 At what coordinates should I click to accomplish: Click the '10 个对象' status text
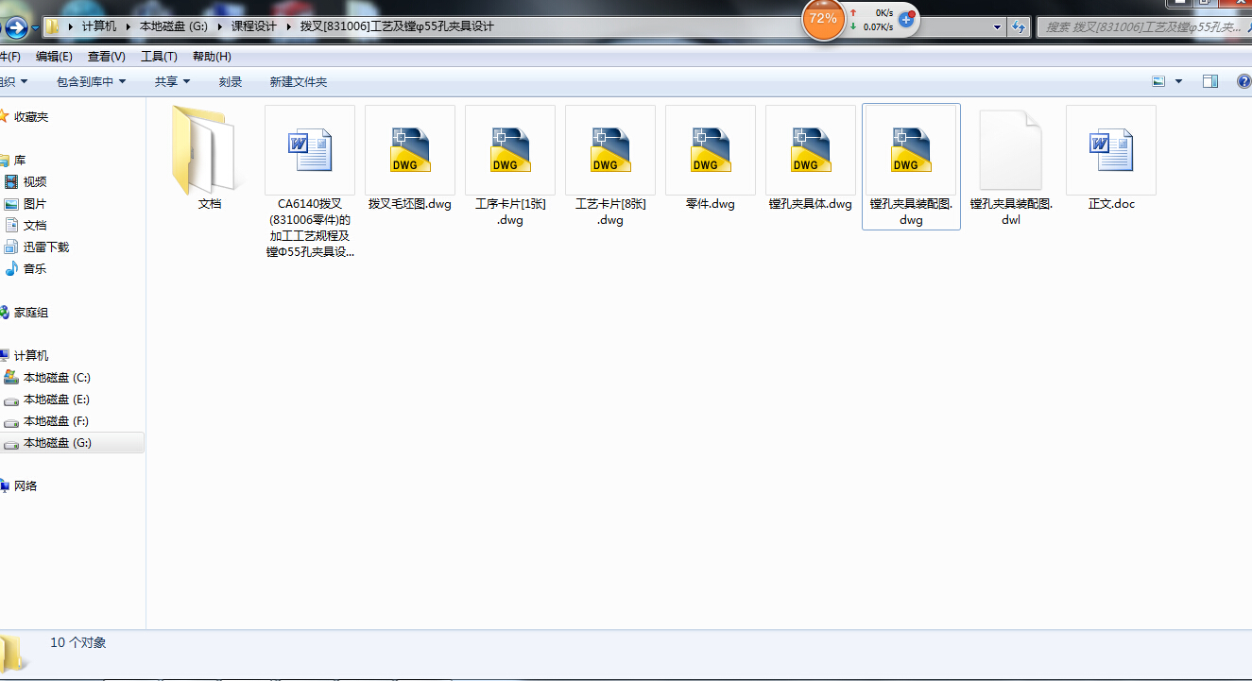78,642
